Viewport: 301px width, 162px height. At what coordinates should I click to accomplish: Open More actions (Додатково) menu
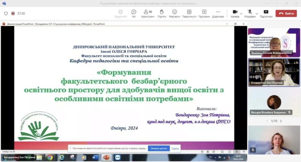click(x=218, y=14)
